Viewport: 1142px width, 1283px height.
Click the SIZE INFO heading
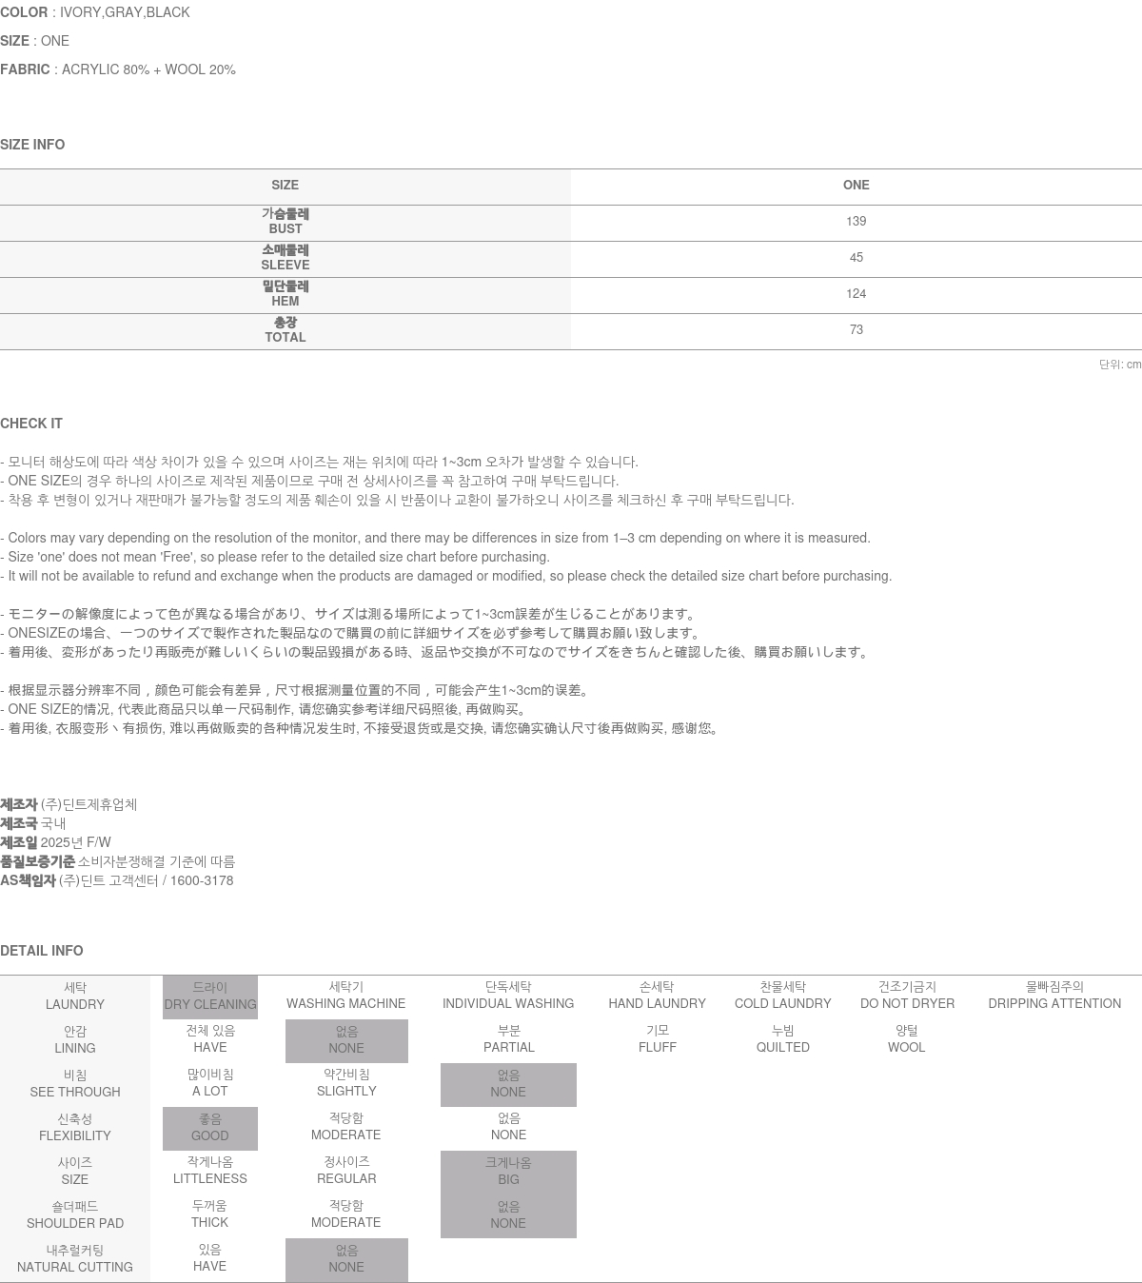pos(32,145)
